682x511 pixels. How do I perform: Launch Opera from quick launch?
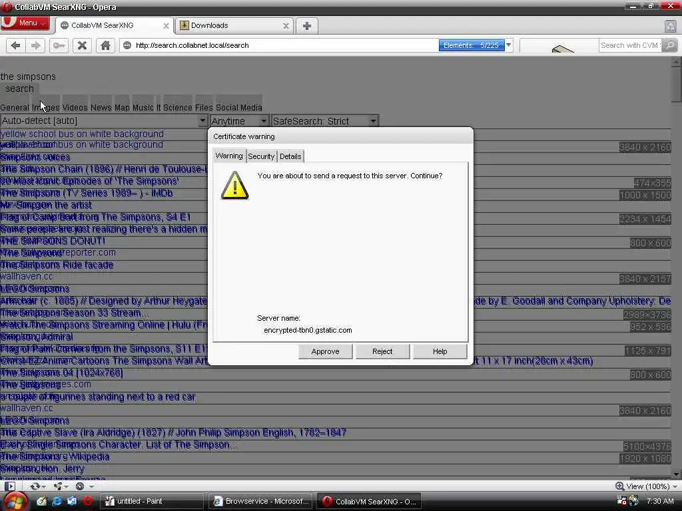[87, 501]
